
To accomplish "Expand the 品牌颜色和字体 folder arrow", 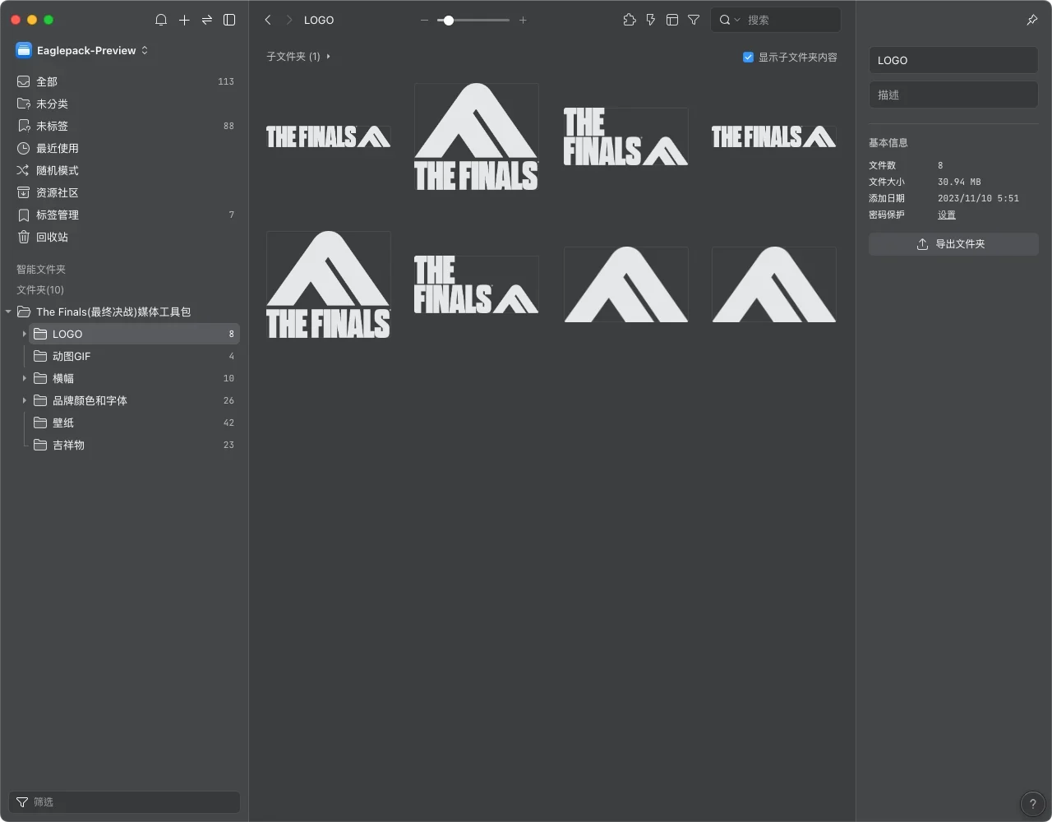I will coord(24,400).
